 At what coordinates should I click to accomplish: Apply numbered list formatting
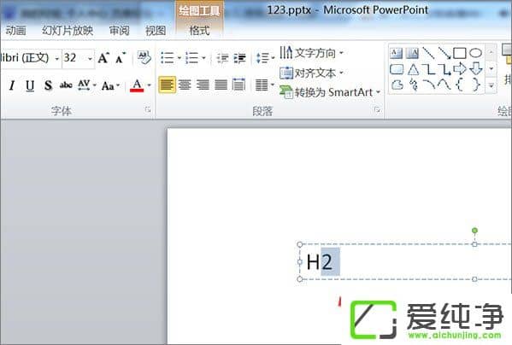[192, 58]
